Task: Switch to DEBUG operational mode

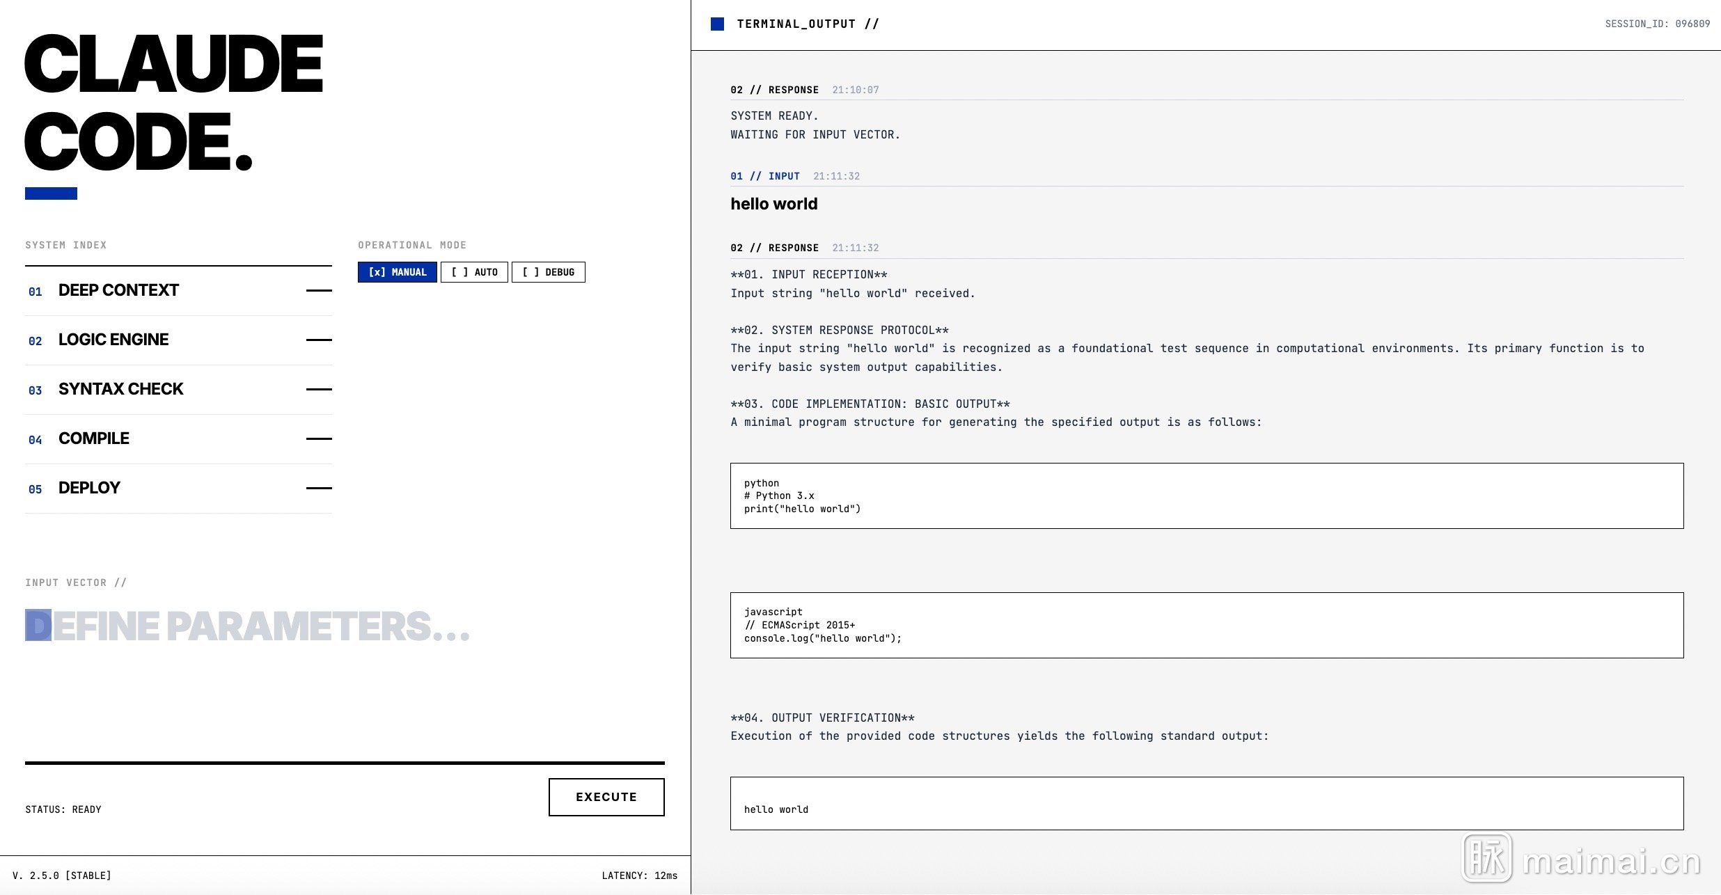Action: pos(549,272)
